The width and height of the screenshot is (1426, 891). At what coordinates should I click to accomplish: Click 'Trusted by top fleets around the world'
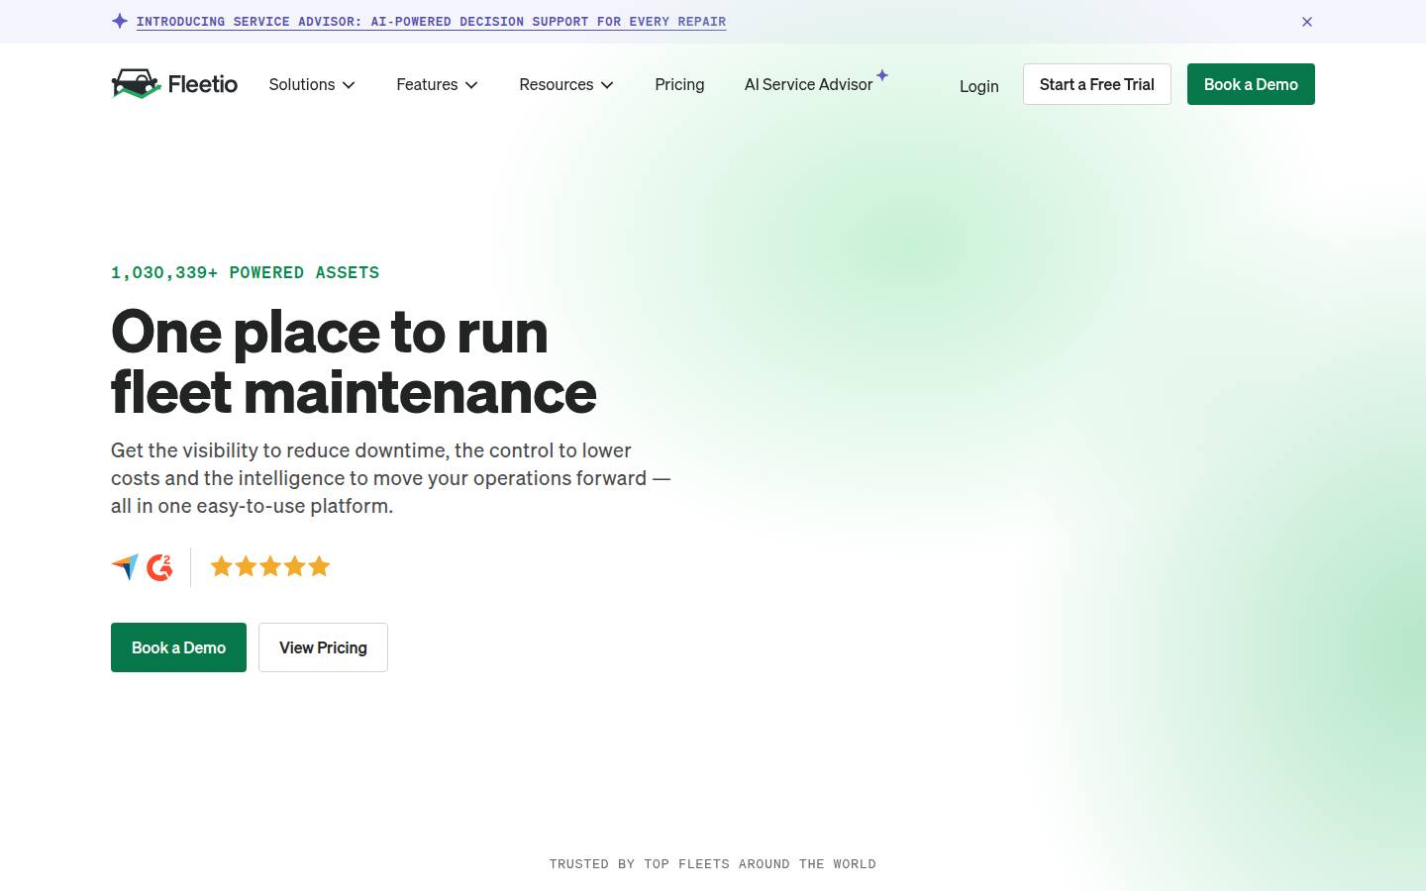pos(713,864)
